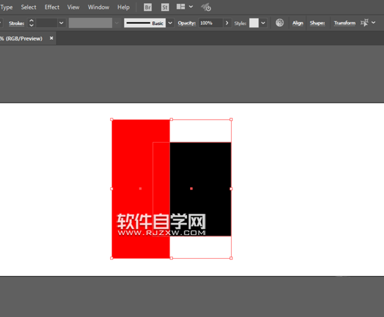Open the Stroke panel link
The image size is (384, 317).
(17, 23)
